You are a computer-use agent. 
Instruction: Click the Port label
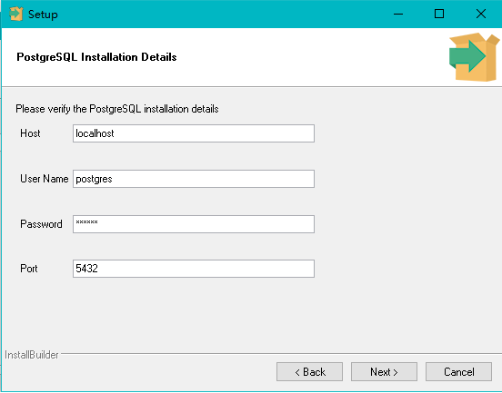[x=29, y=269]
